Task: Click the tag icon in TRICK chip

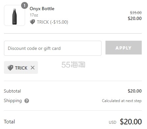Action: click(10, 68)
